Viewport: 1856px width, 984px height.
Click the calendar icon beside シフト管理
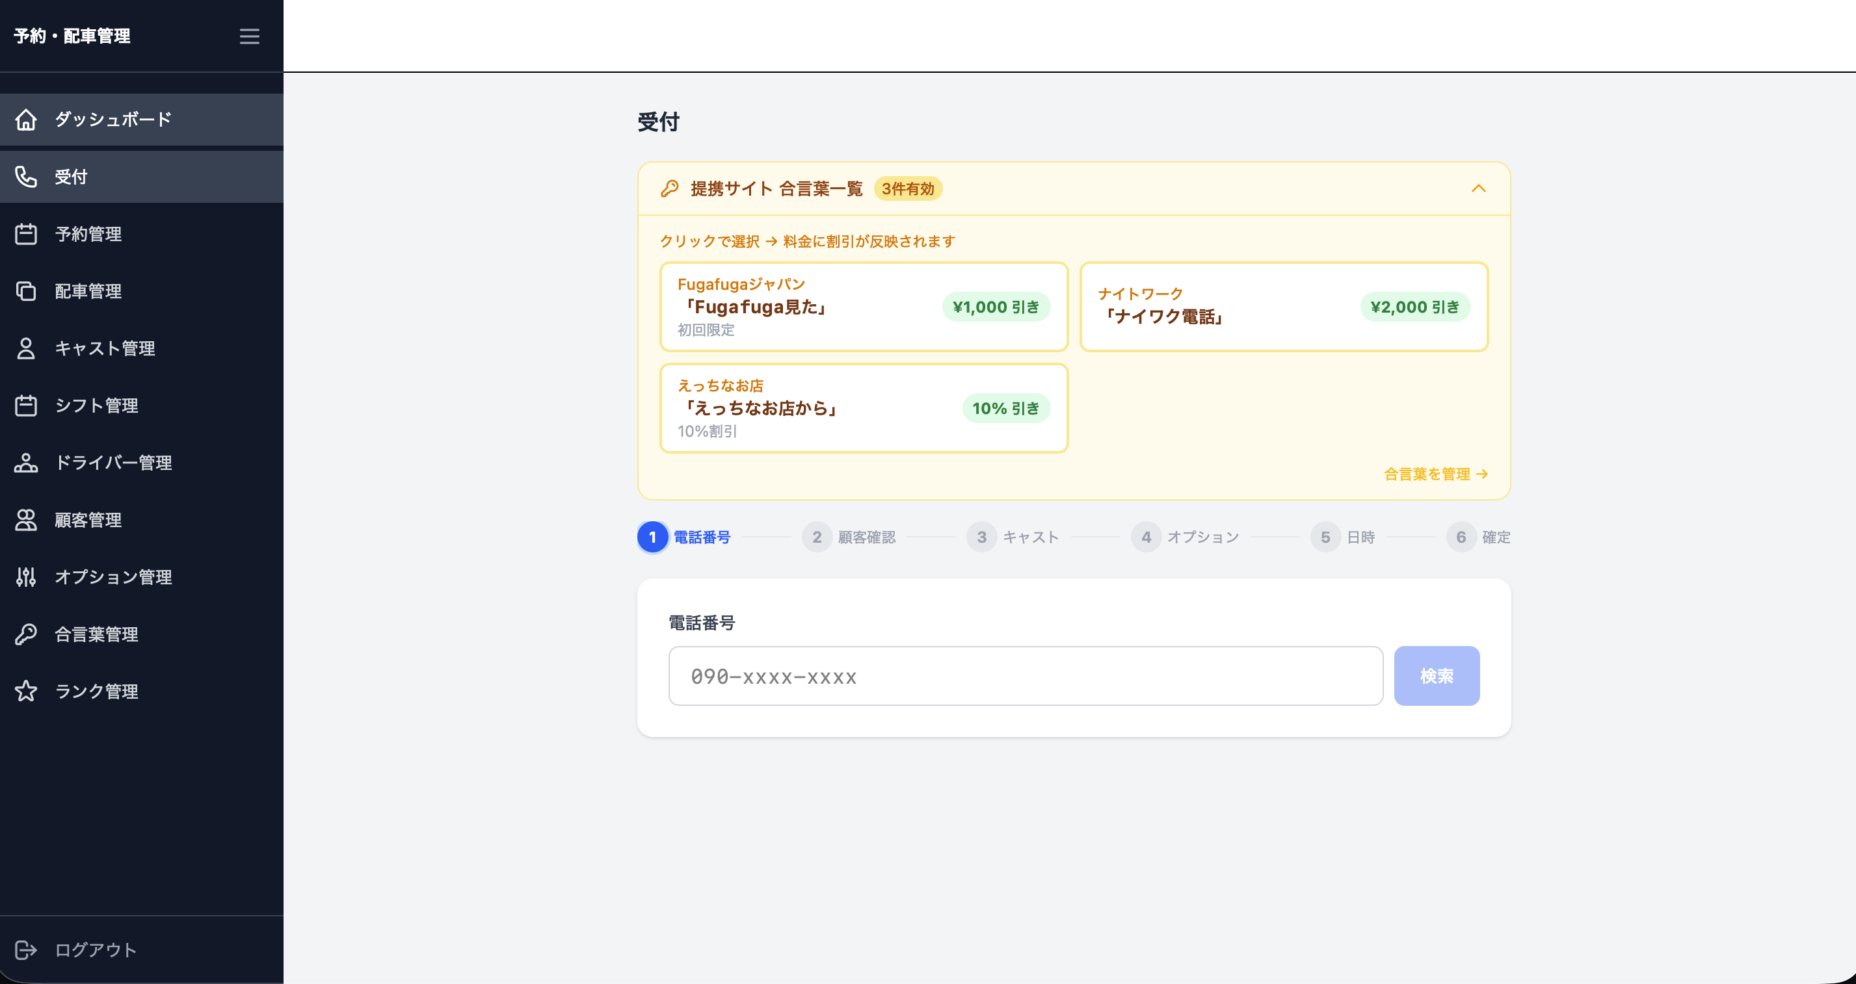coord(26,406)
